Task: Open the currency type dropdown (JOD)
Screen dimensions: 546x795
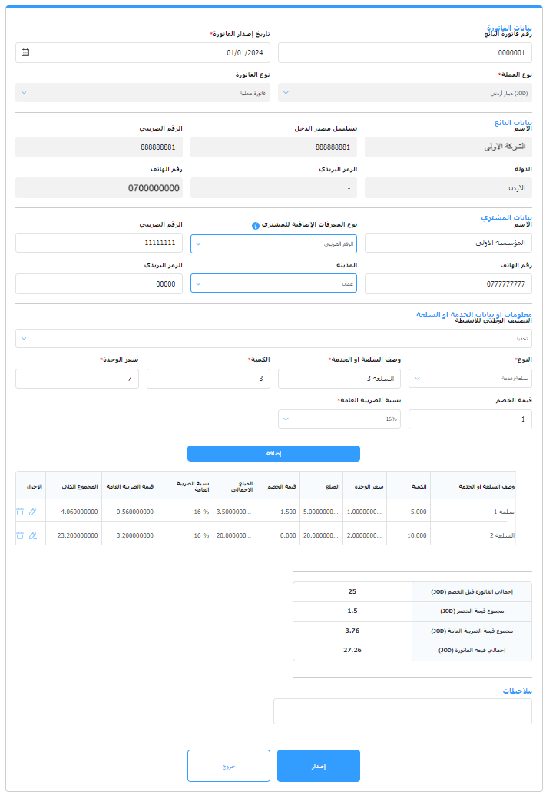Action: [x=405, y=93]
